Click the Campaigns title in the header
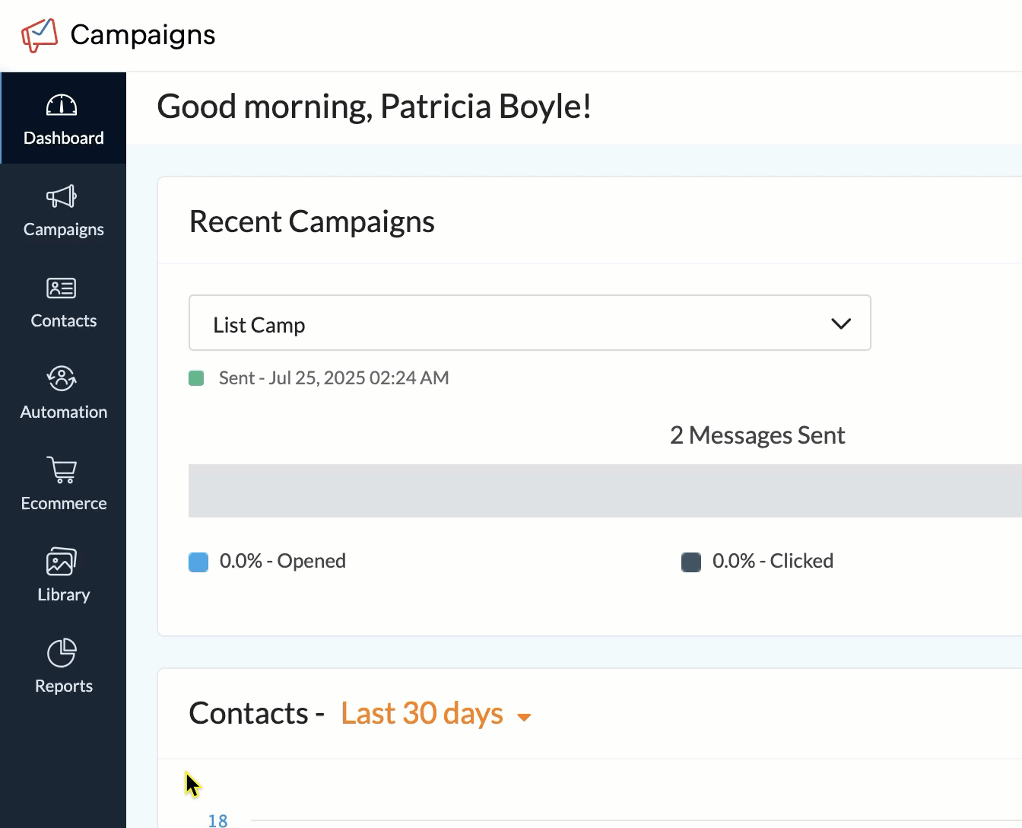 coord(143,35)
